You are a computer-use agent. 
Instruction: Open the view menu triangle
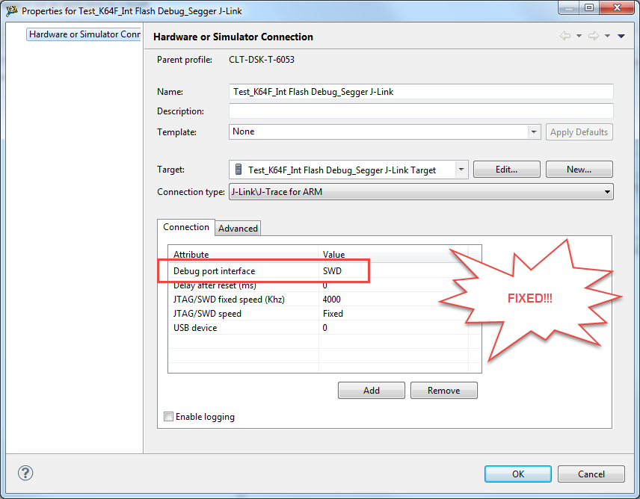click(621, 37)
